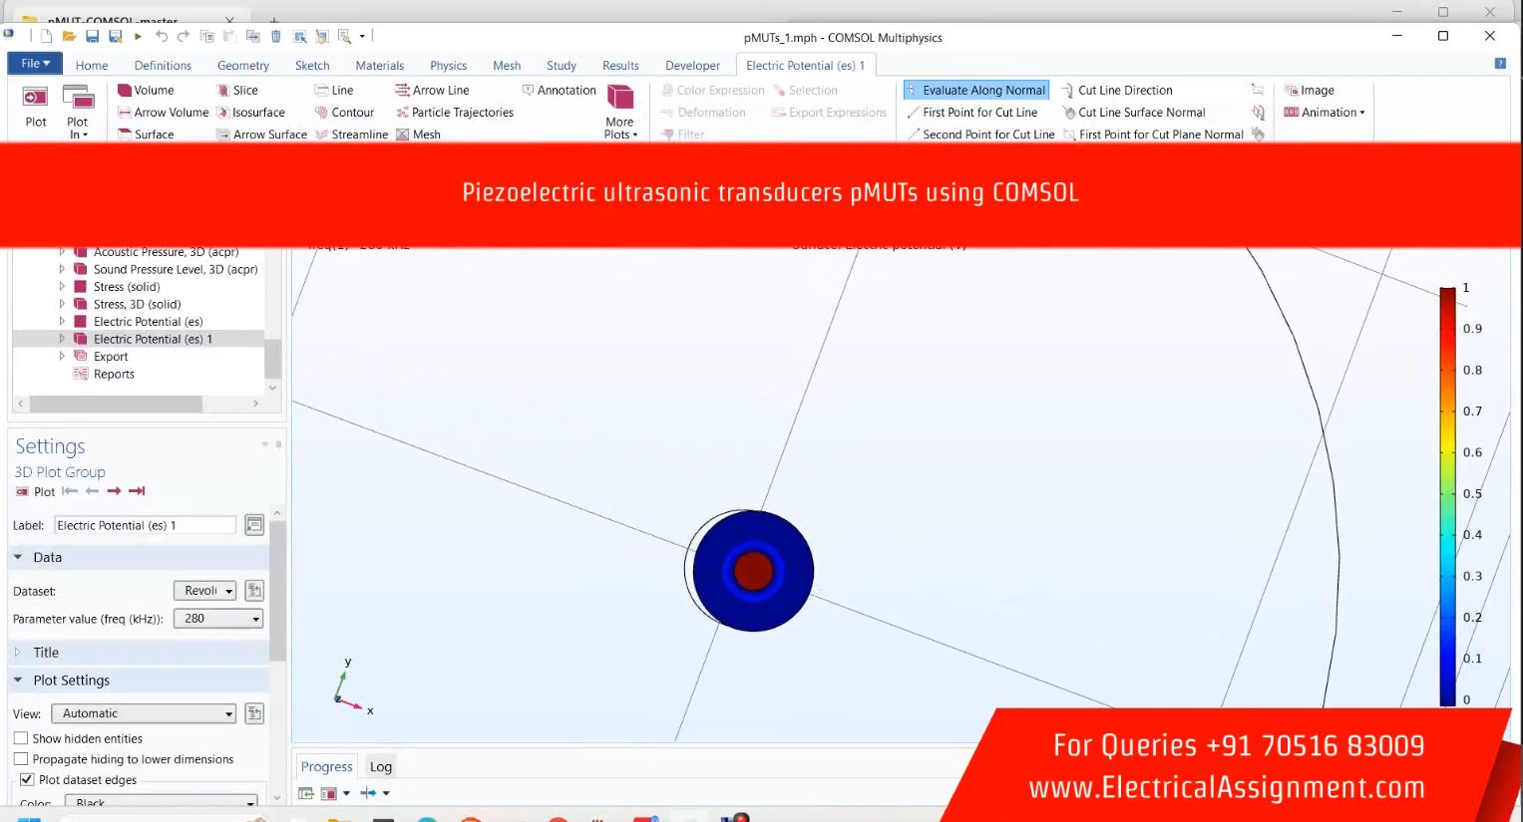Open the View dropdown set to Automatic
Screen dimensions: 1523x822
pyautogui.click(x=144, y=713)
